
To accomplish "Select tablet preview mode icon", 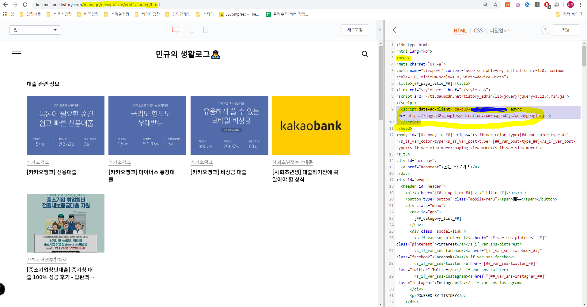I will (x=192, y=30).
